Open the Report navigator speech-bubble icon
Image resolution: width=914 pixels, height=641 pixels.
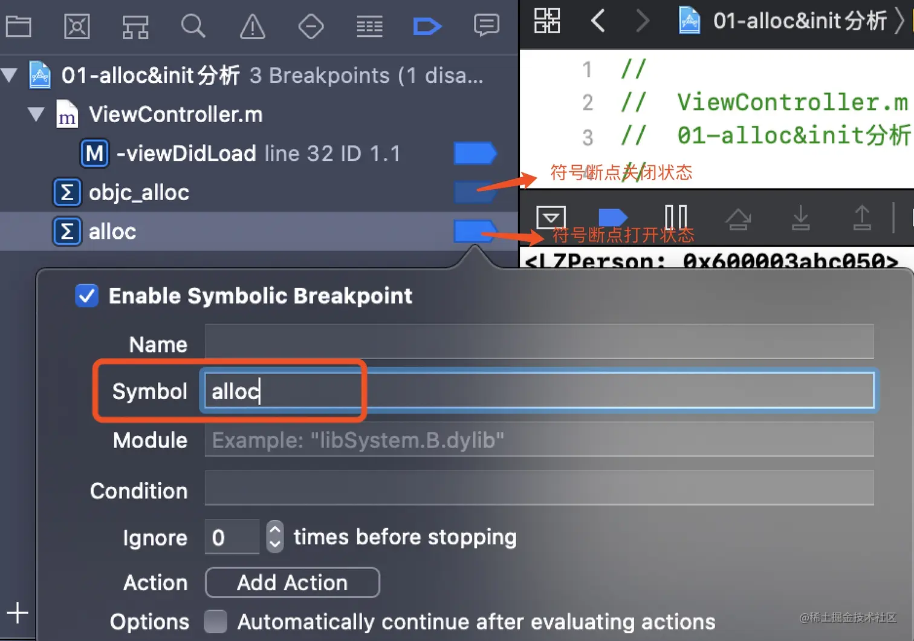pyautogui.click(x=487, y=27)
